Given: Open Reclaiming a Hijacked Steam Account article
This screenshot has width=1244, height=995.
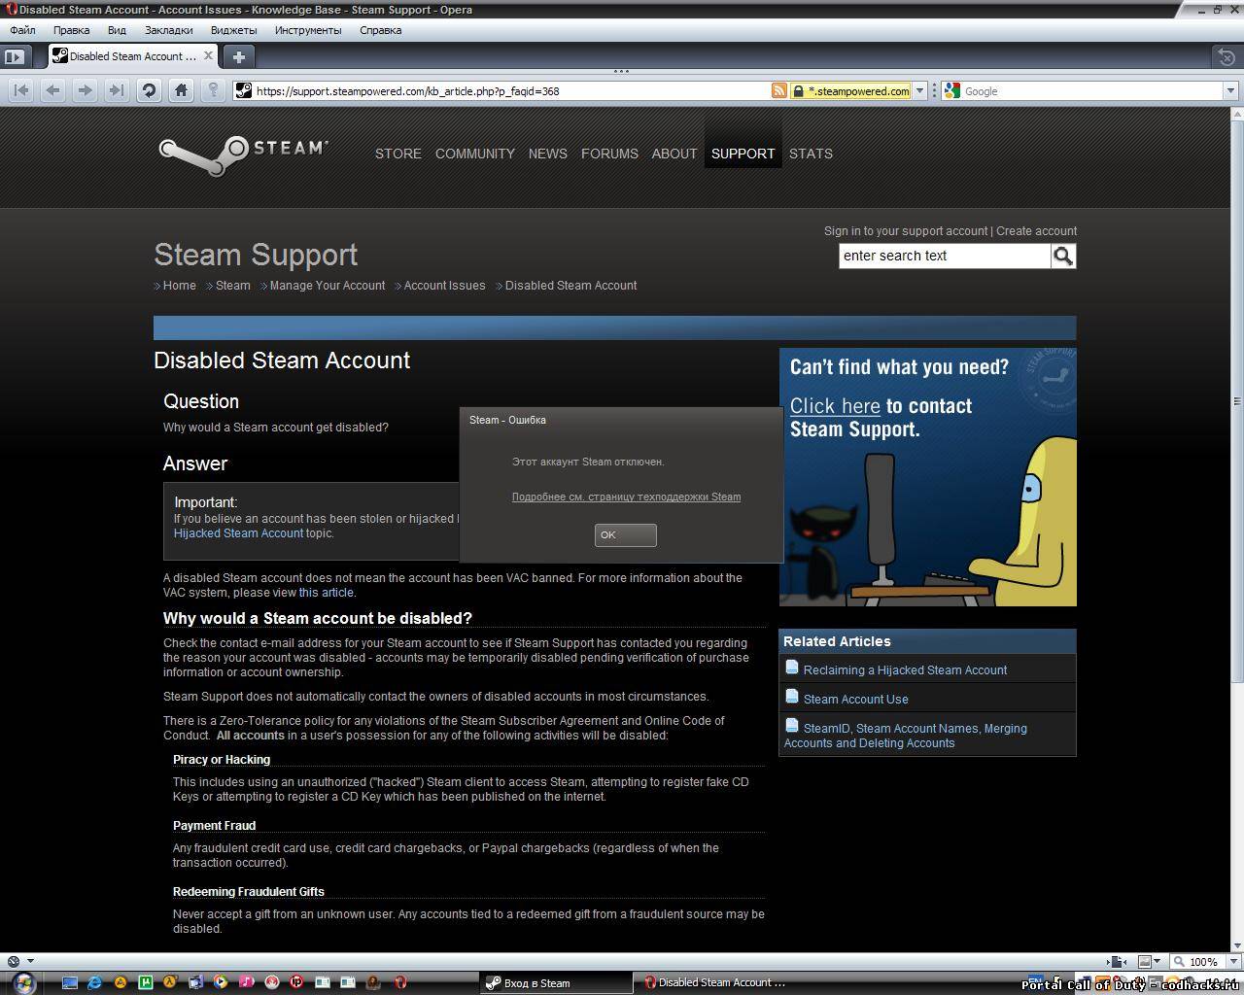Looking at the screenshot, I should coord(905,670).
